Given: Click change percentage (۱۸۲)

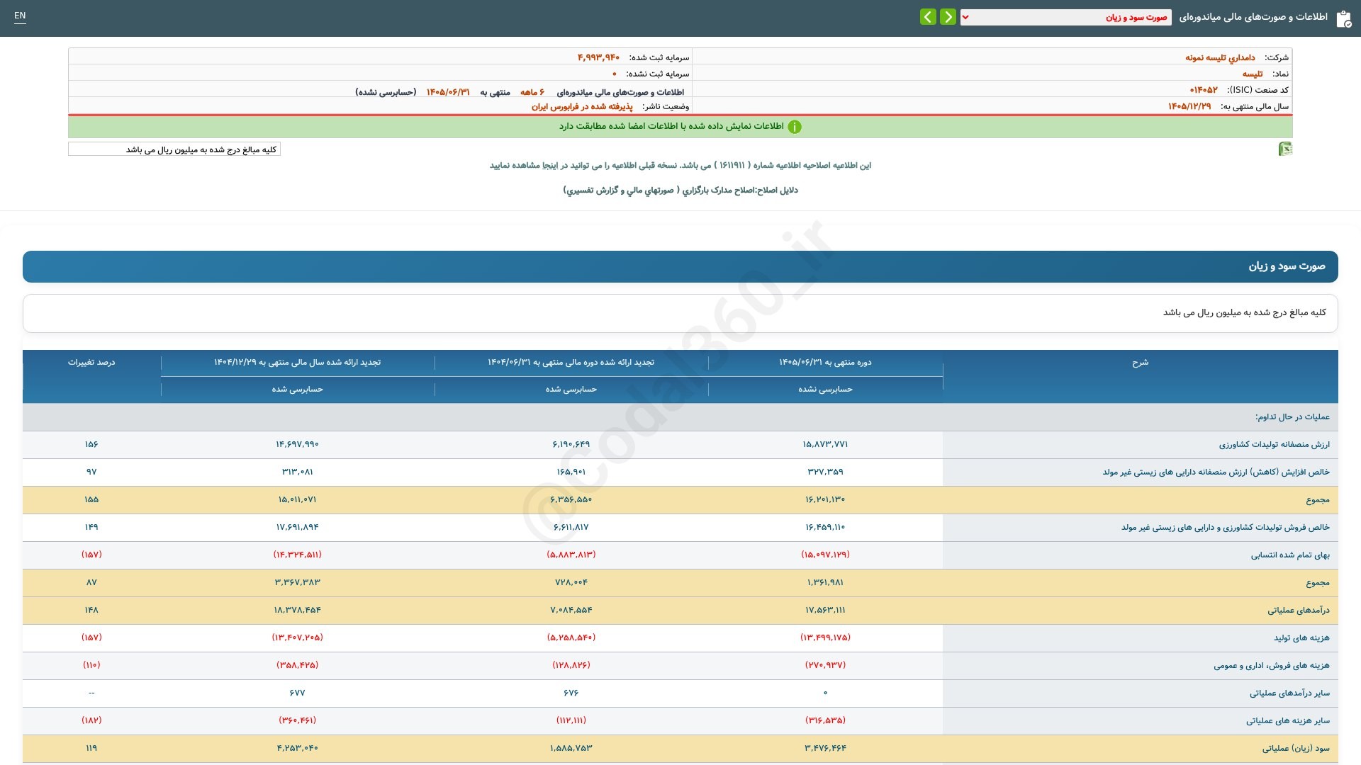Looking at the screenshot, I should coord(91,720).
